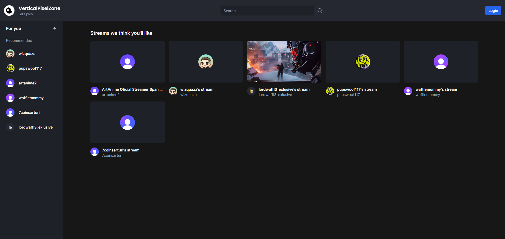Open 7coinsarturi's stream thumbnail card

click(127, 122)
